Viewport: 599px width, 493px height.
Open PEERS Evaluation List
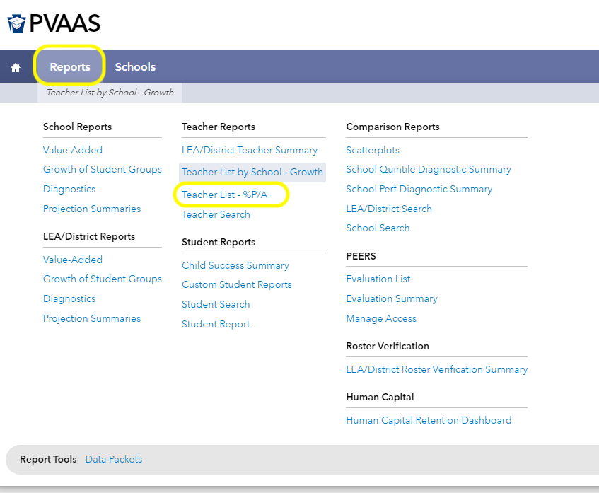click(378, 279)
